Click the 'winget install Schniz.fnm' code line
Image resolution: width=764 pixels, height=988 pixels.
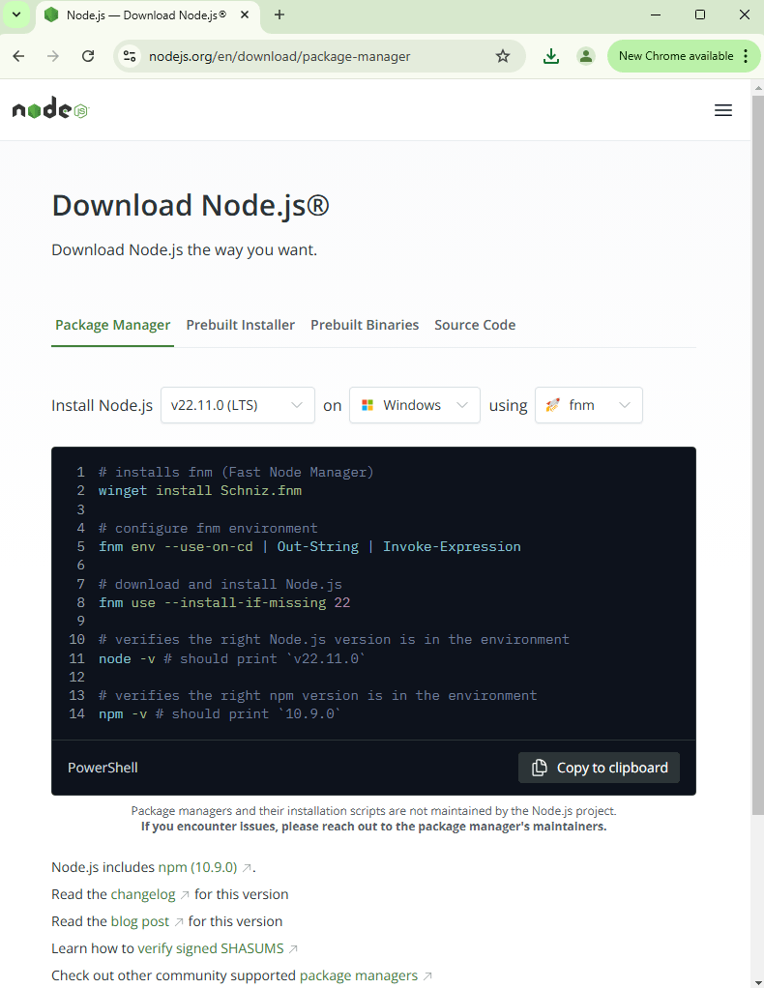pyautogui.click(x=200, y=491)
